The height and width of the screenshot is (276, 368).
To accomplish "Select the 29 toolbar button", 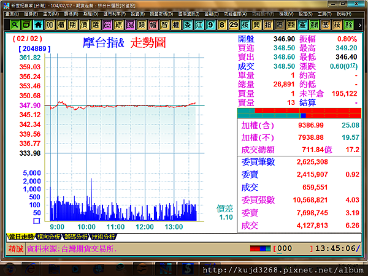I will point(234,25).
